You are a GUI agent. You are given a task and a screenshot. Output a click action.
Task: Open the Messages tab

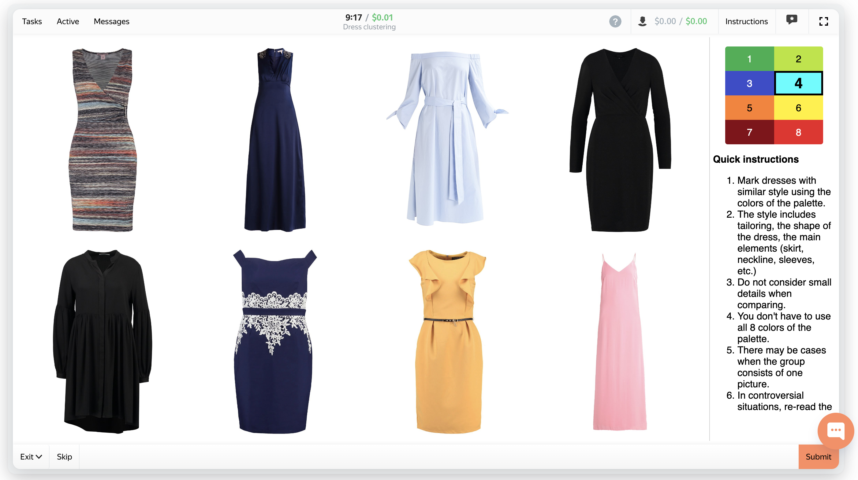pyautogui.click(x=111, y=22)
